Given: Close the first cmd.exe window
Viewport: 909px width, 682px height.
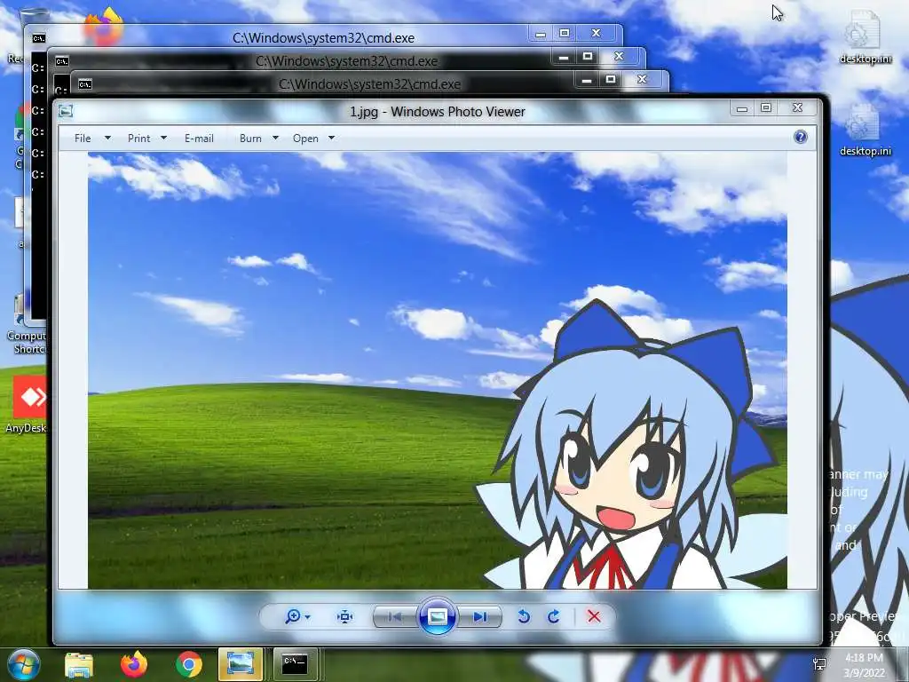Looking at the screenshot, I should (596, 33).
